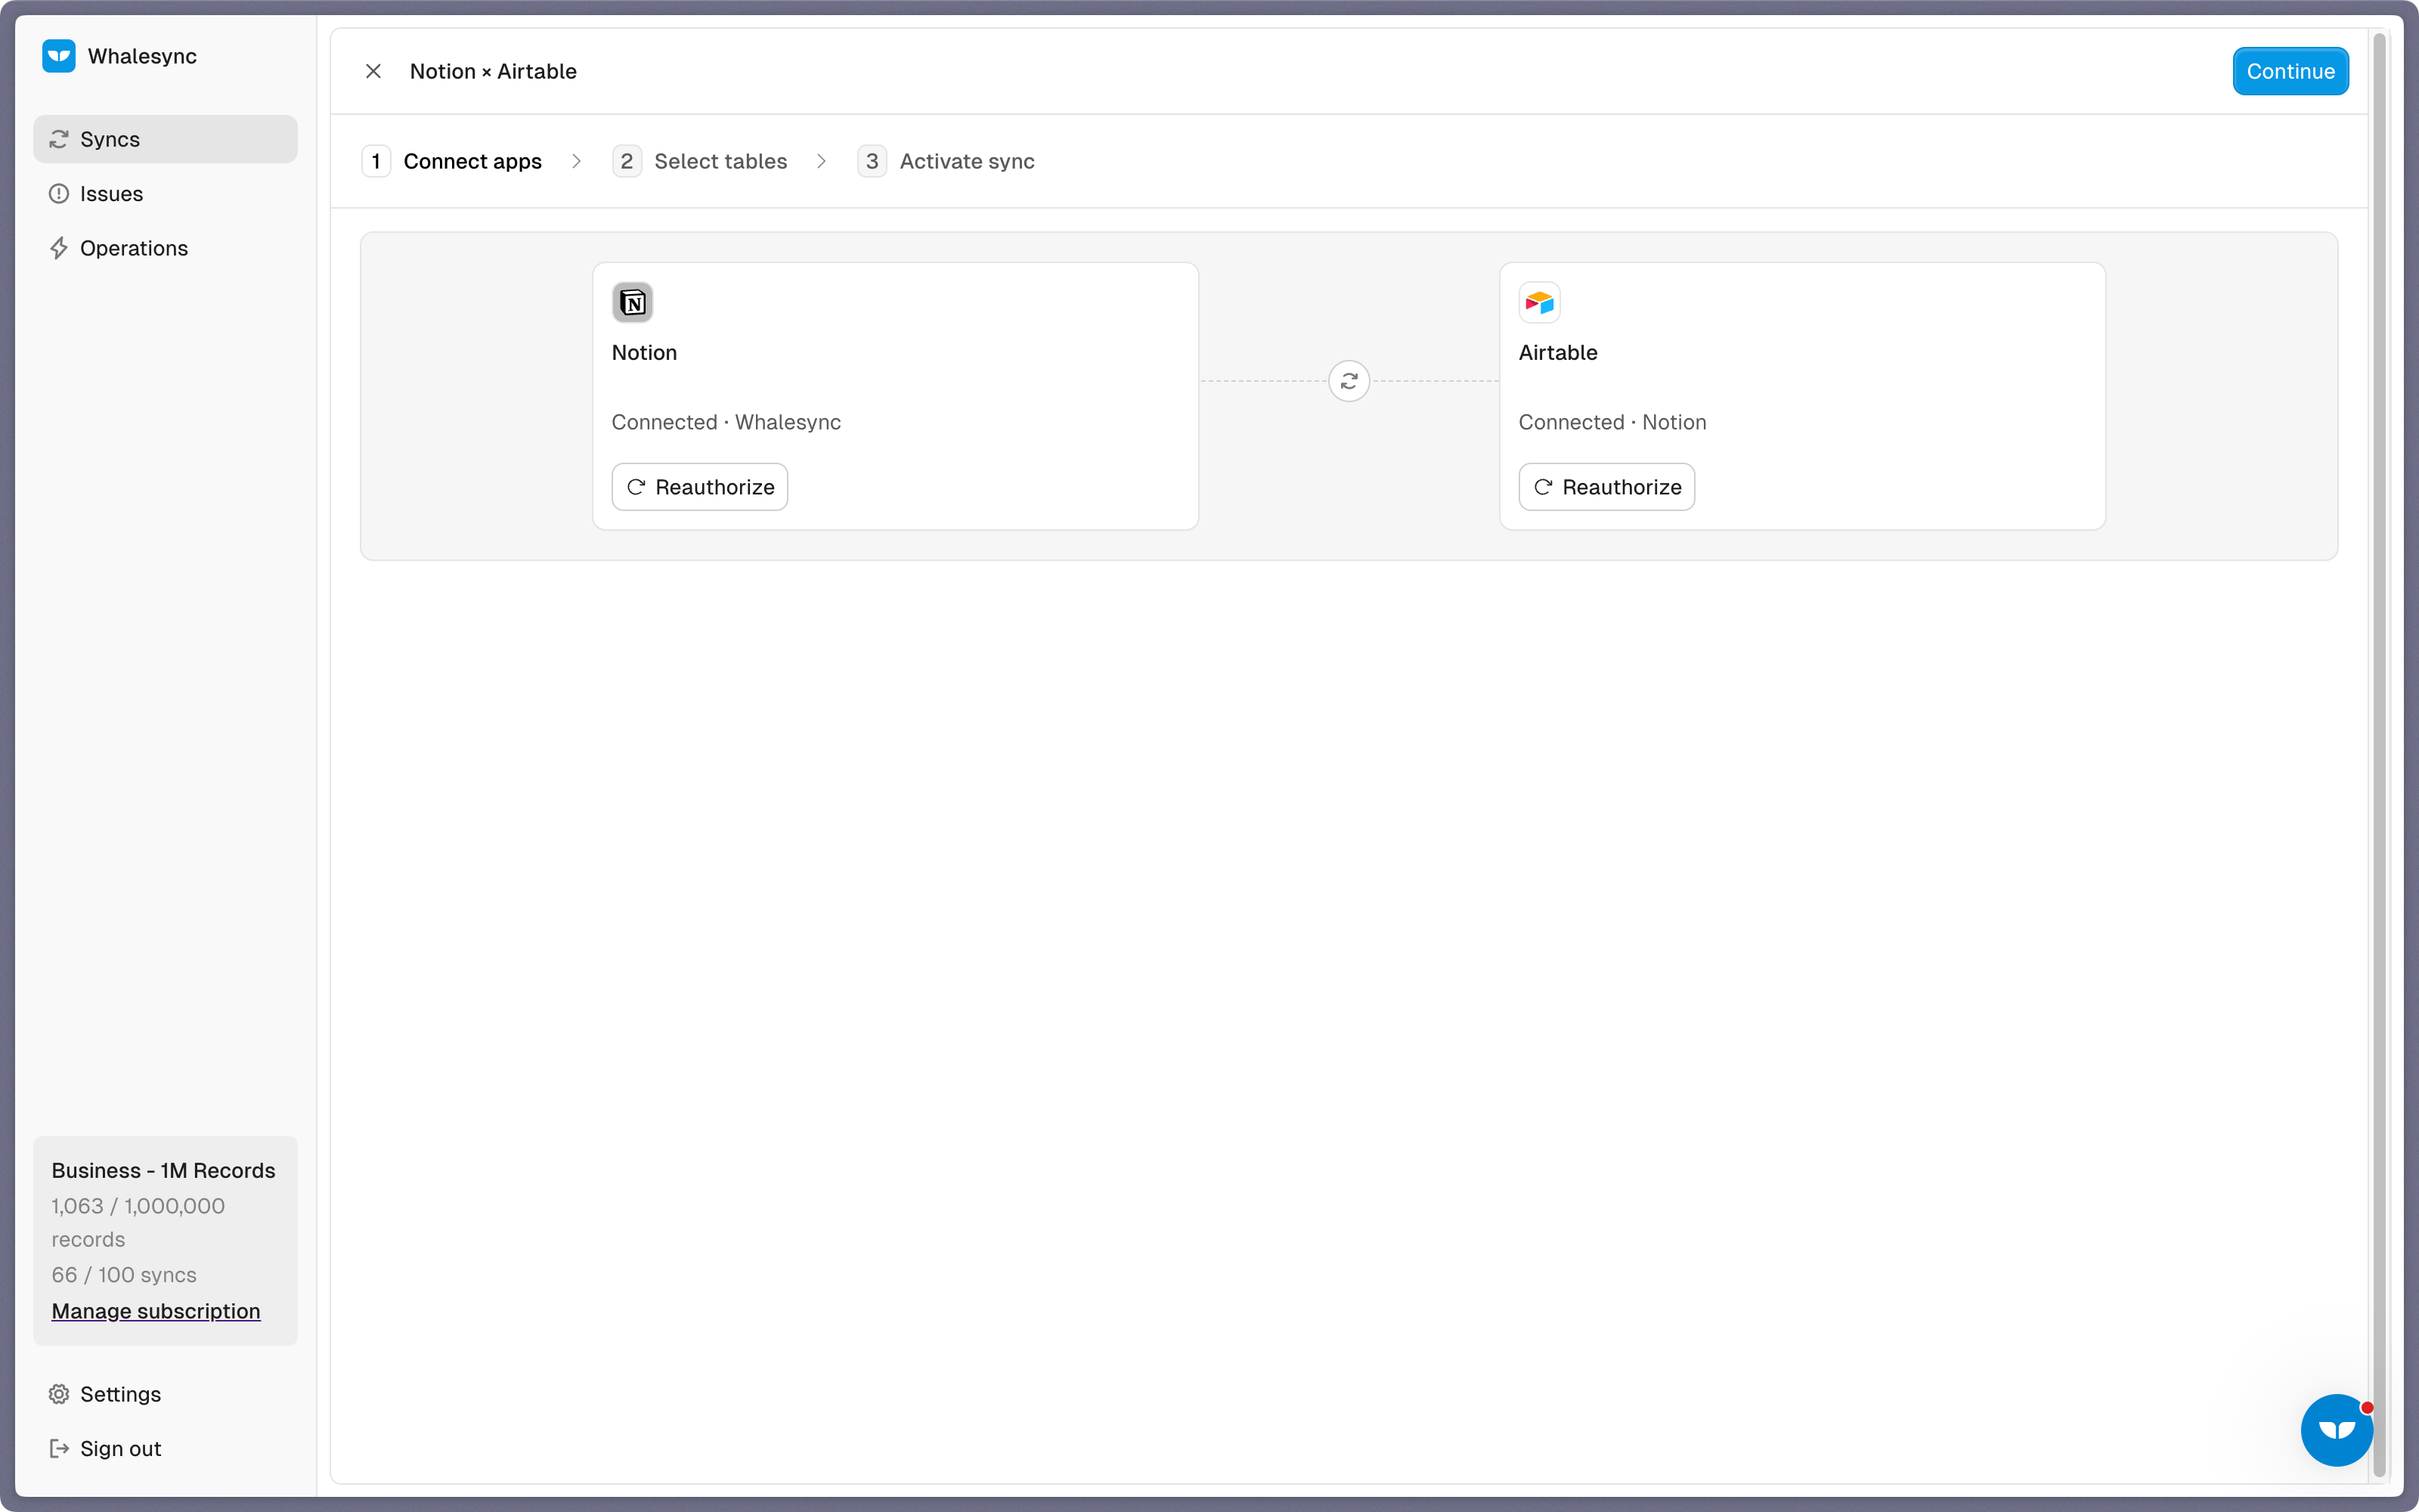Click the chevron after Select tables
The image size is (2419, 1512).
click(822, 161)
